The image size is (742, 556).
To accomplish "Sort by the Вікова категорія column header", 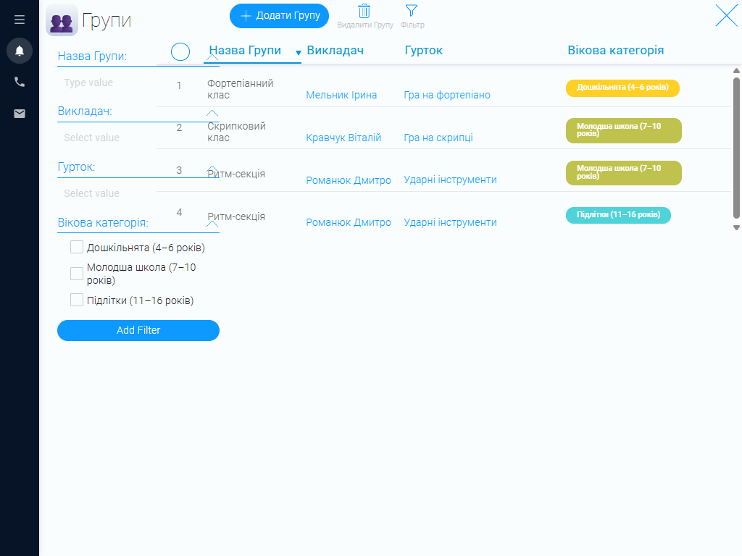I will [616, 50].
